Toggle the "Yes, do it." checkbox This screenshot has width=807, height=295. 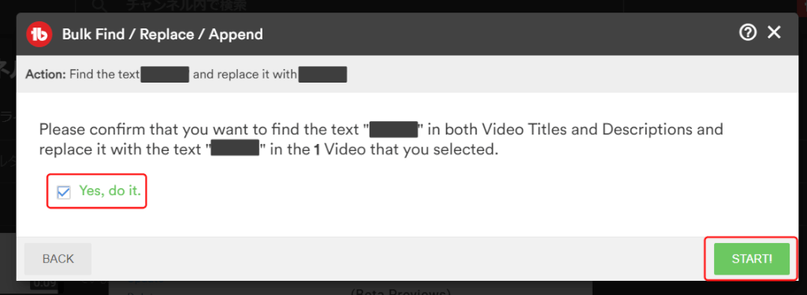coord(64,192)
